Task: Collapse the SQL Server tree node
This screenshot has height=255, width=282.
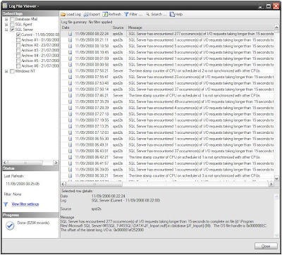Action: pyautogui.click(x=6, y=30)
